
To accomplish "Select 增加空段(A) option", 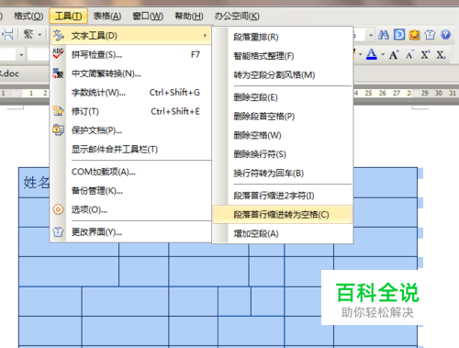I will [283, 234].
